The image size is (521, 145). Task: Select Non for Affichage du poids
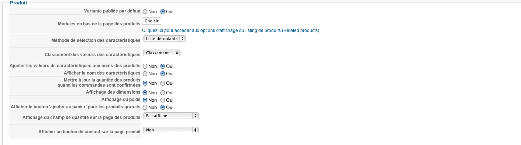[145, 100]
